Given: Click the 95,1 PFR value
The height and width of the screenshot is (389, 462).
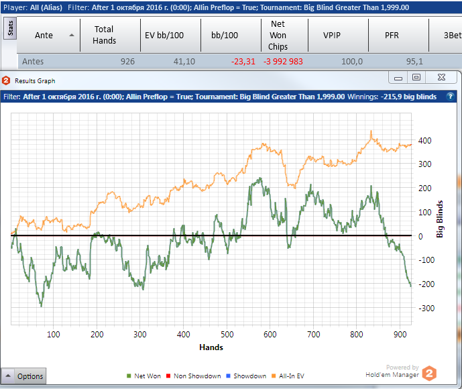Looking at the screenshot, I should click(x=414, y=62).
